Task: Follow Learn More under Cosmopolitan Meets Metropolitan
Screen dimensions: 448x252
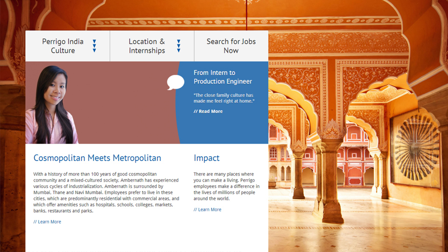Action: click(x=47, y=222)
